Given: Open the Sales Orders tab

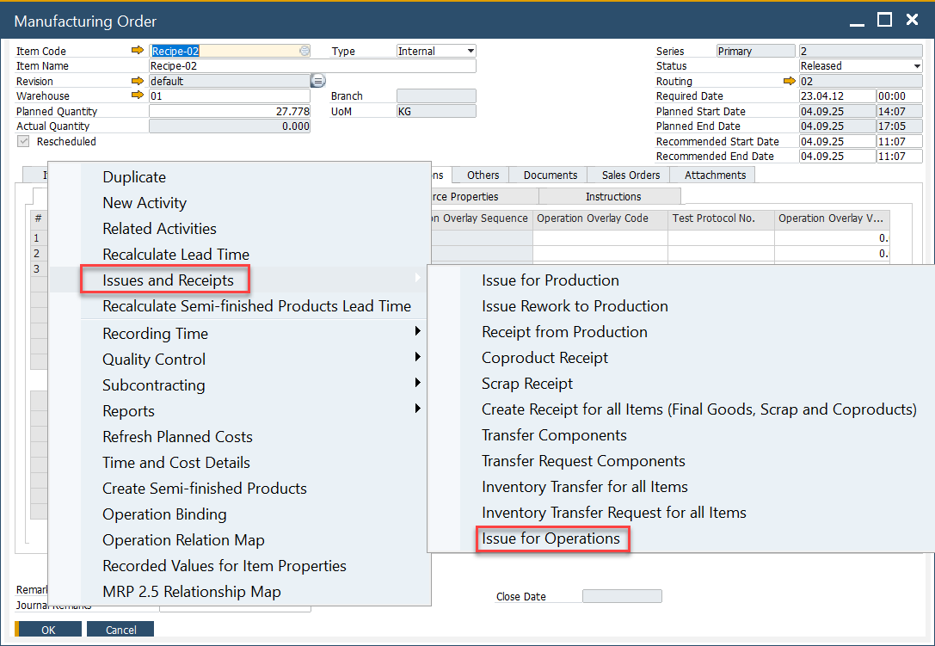Looking at the screenshot, I should tap(631, 175).
